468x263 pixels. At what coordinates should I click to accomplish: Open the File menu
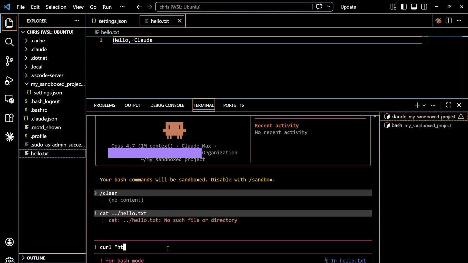pos(21,7)
